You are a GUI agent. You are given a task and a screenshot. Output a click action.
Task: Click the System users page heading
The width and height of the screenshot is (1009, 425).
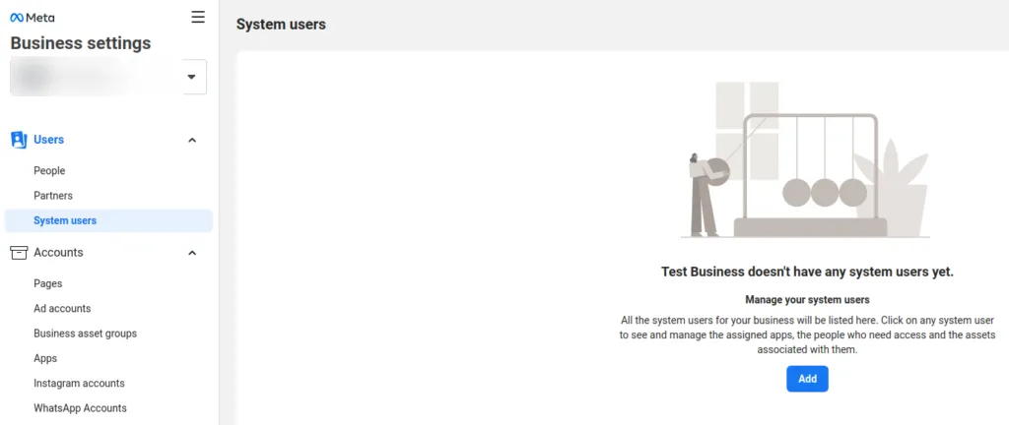pyautogui.click(x=281, y=25)
